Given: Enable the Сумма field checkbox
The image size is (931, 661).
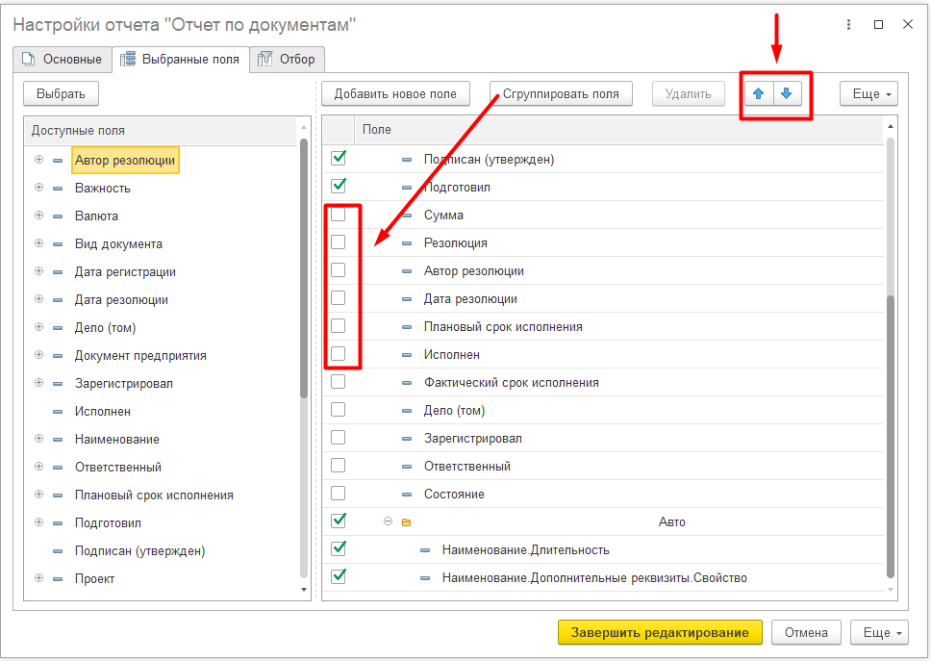Looking at the screenshot, I should pyautogui.click(x=338, y=215).
